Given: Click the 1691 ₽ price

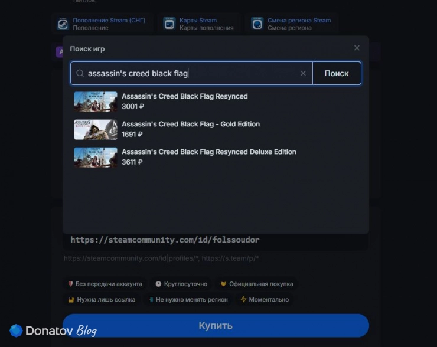Looking at the screenshot, I should [x=132, y=134].
